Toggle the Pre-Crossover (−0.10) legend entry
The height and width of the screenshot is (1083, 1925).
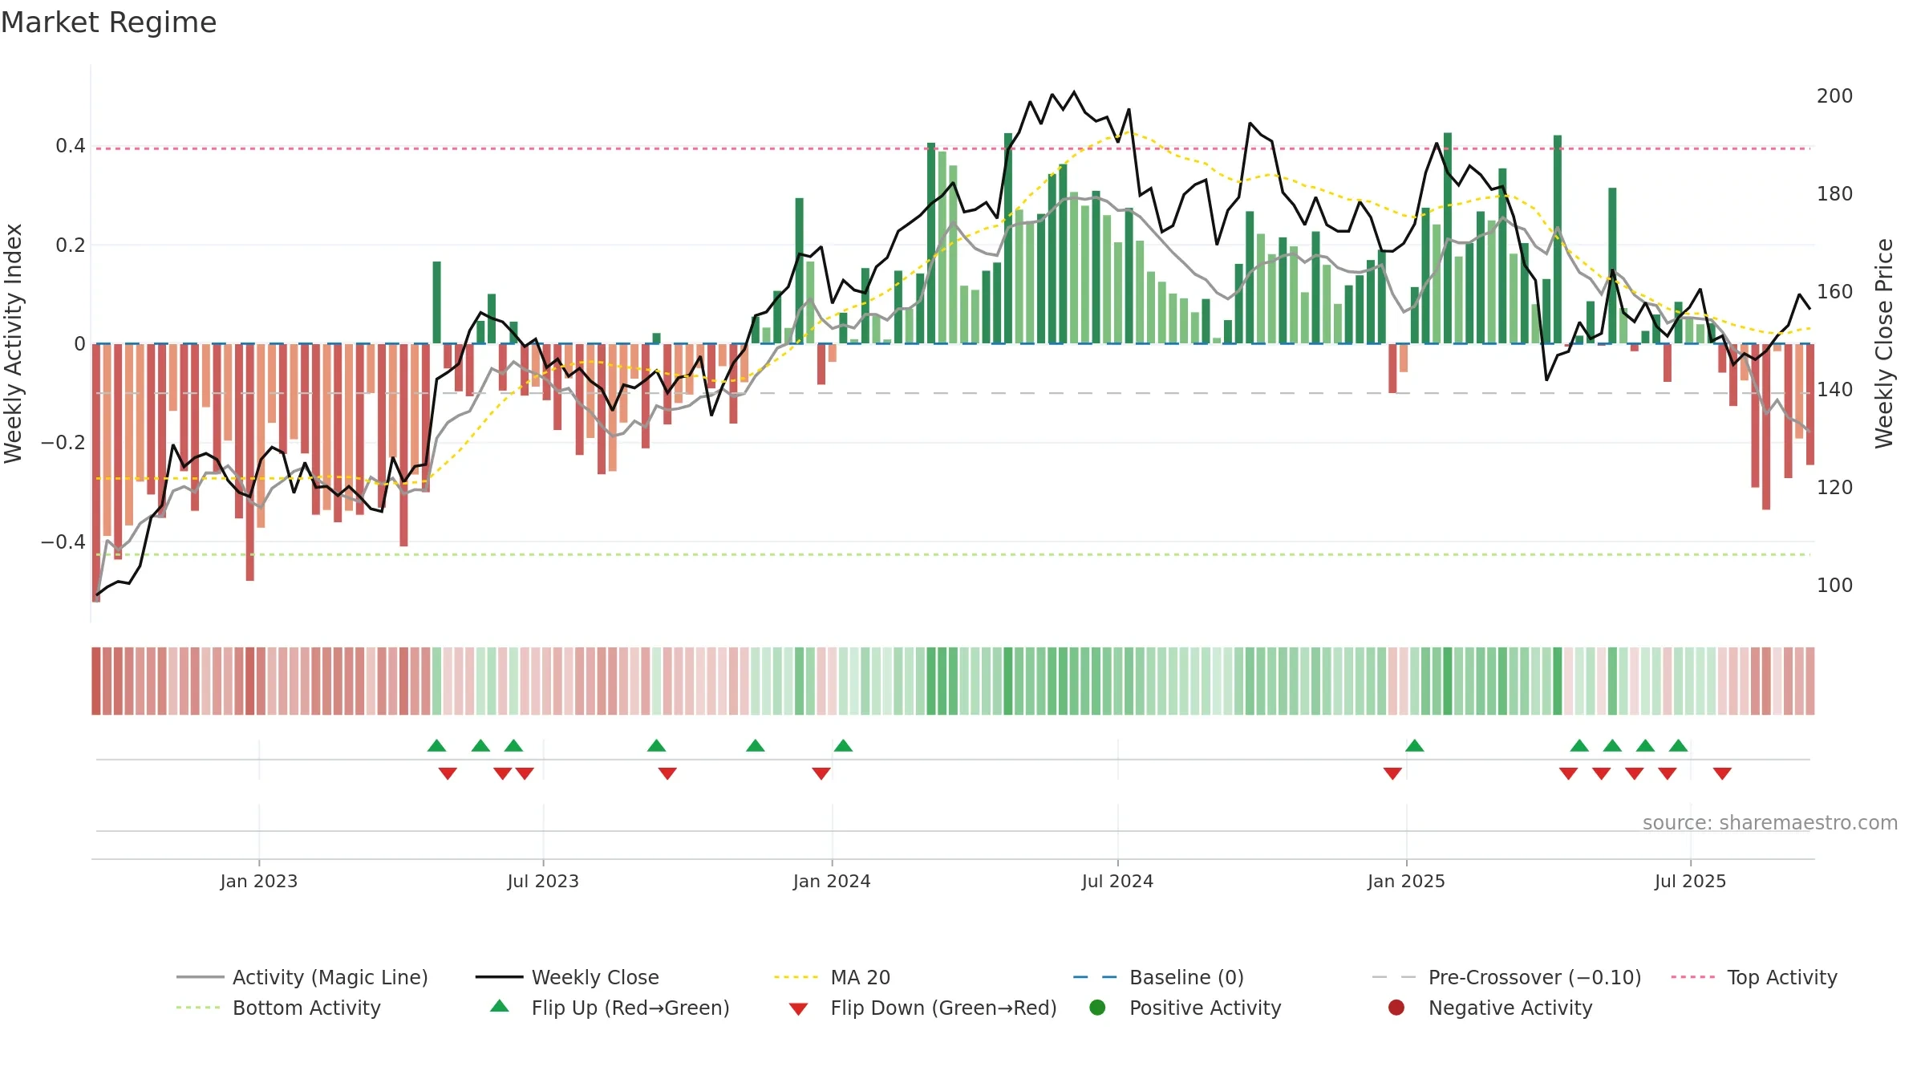[x=1506, y=977]
